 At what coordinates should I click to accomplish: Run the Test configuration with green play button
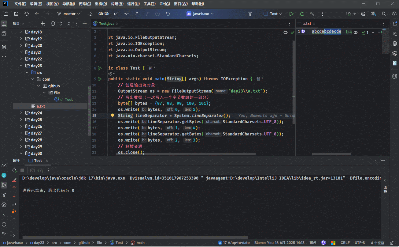(291, 14)
